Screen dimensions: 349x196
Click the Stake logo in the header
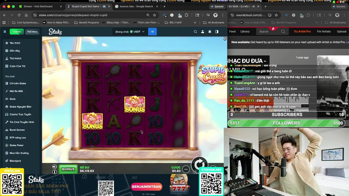[x=55, y=32]
